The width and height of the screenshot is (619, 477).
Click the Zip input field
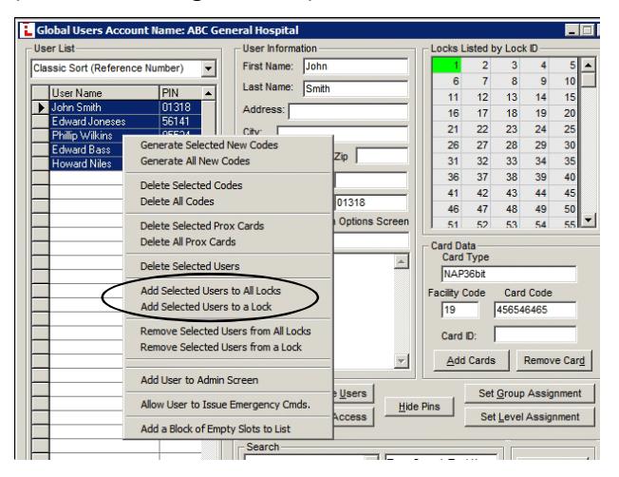[x=383, y=156]
